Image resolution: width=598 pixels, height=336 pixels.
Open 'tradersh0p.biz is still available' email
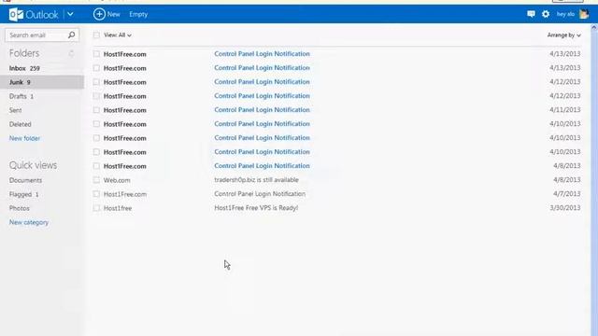pyautogui.click(x=256, y=180)
